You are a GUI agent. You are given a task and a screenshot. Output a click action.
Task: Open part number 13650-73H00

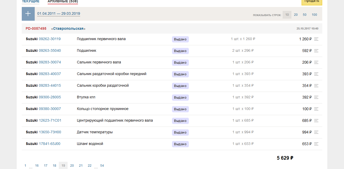(x=50, y=132)
